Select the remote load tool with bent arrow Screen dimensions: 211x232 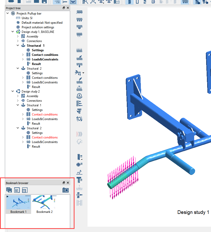[79, 81]
